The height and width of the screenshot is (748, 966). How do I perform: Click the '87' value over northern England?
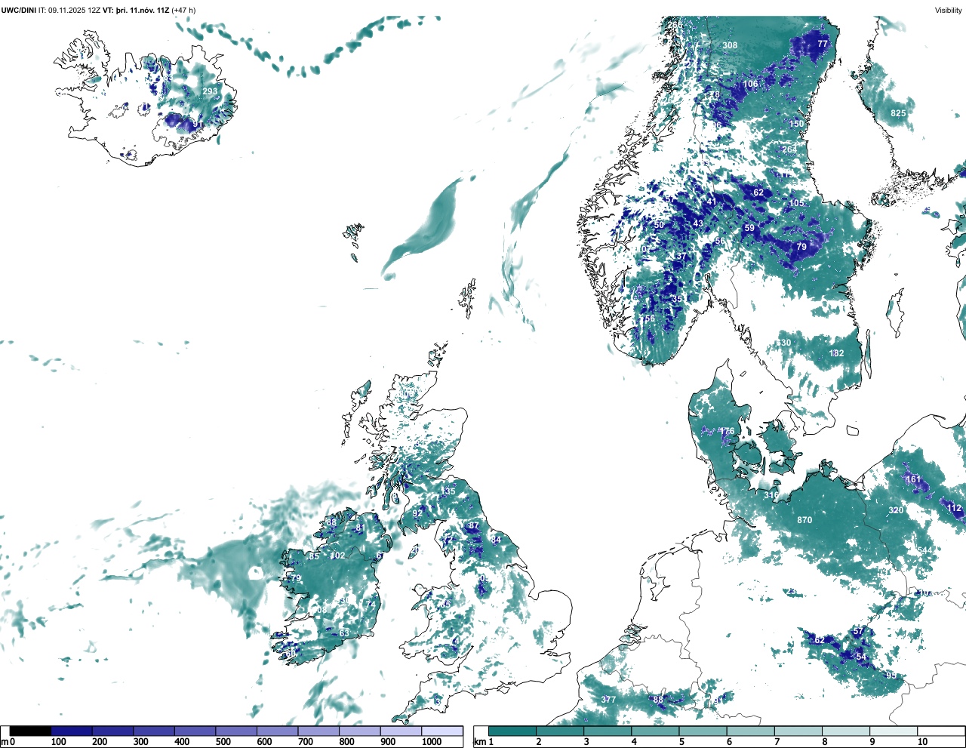tap(474, 525)
